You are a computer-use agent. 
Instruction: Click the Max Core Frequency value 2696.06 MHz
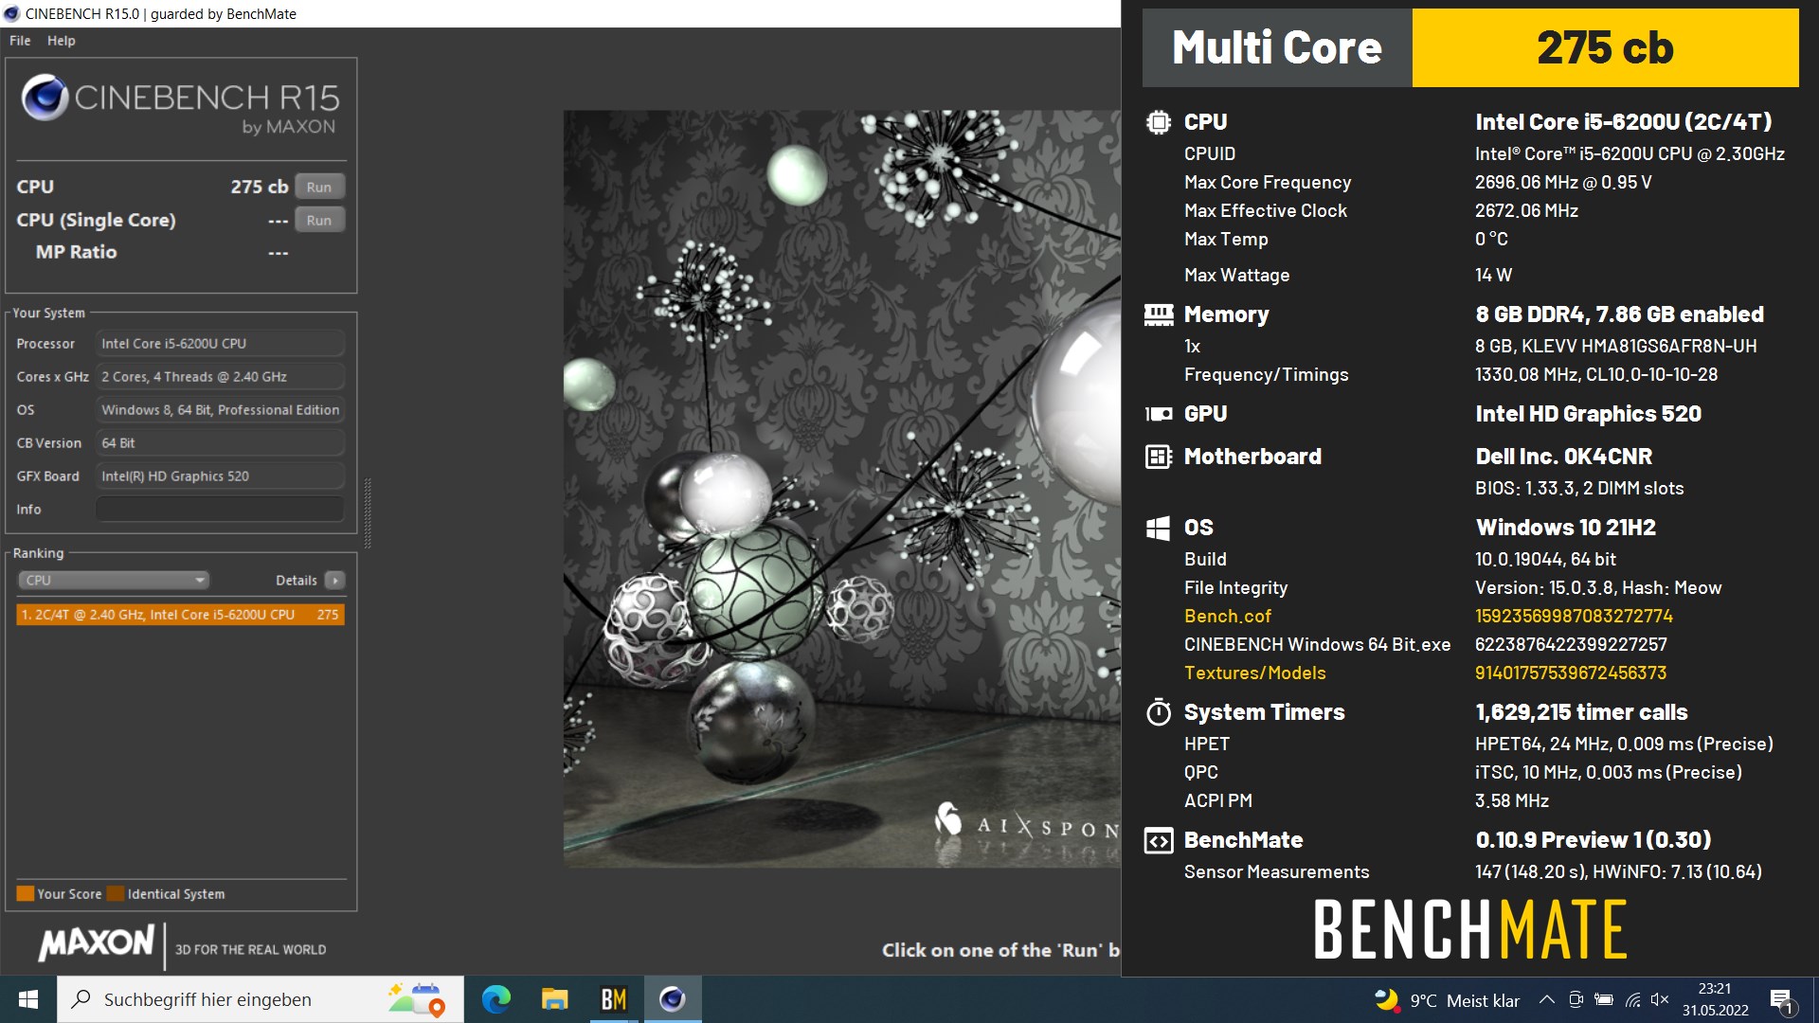coord(1563,182)
